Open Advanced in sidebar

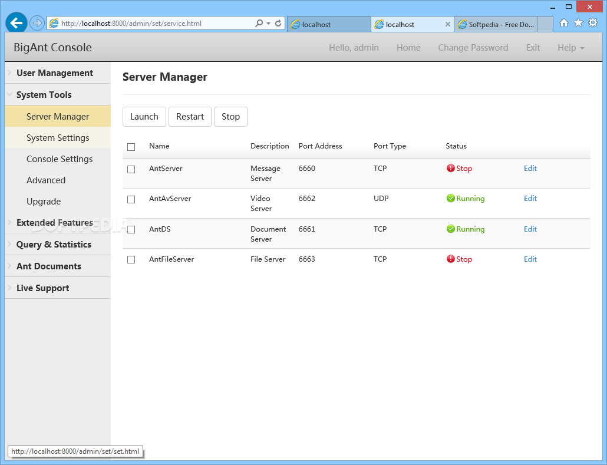tap(58, 180)
